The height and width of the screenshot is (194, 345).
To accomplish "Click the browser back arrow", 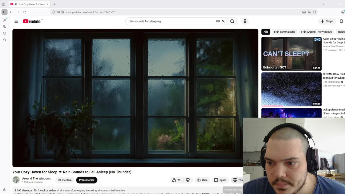I will coord(11,12).
